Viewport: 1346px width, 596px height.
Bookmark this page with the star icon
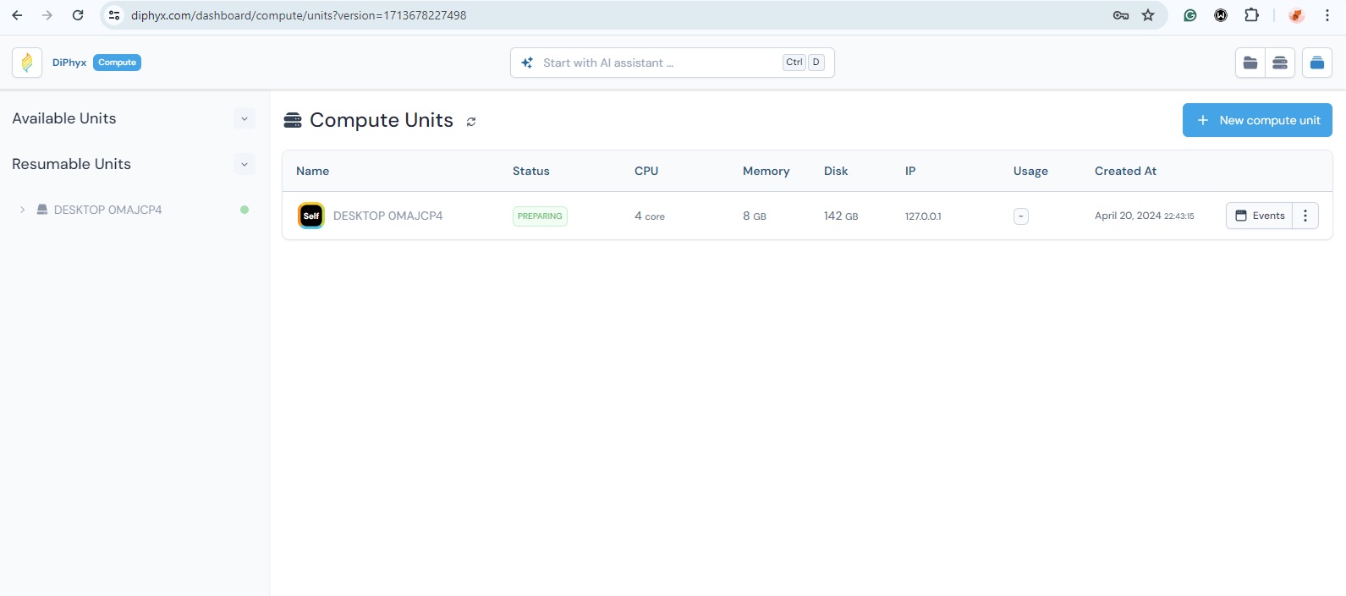(1148, 15)
